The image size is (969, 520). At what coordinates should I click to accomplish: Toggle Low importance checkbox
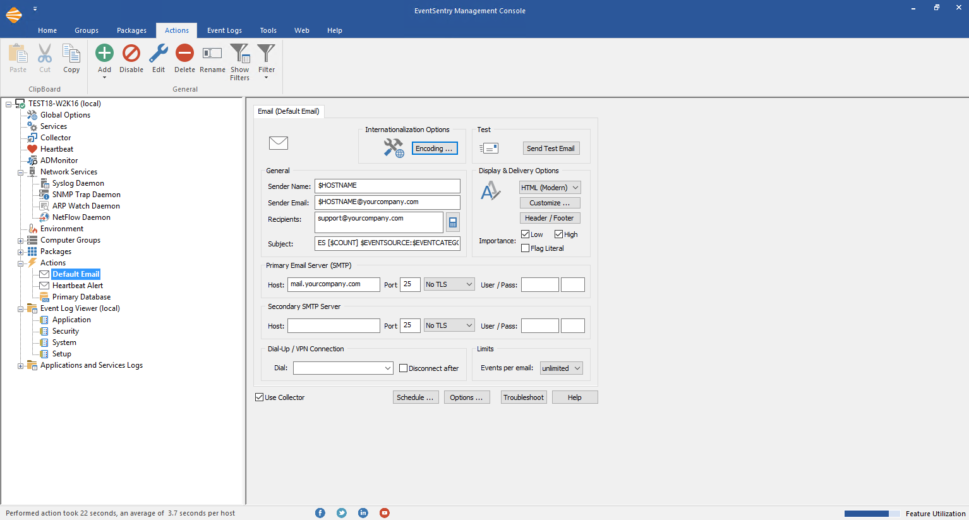[x=525, y=234]
